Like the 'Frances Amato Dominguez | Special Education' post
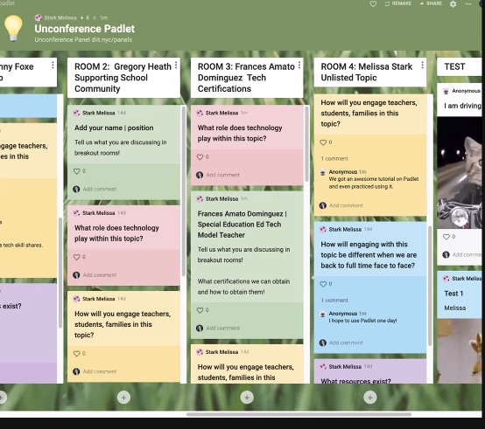The height and width of the screenshot is (429, 485). (200, 310)
